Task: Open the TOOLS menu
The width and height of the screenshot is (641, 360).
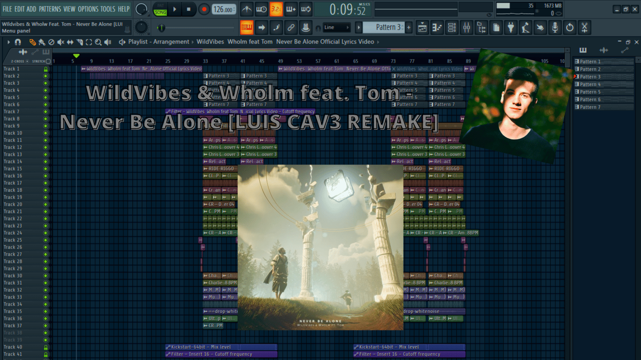Action: [108, 9]
